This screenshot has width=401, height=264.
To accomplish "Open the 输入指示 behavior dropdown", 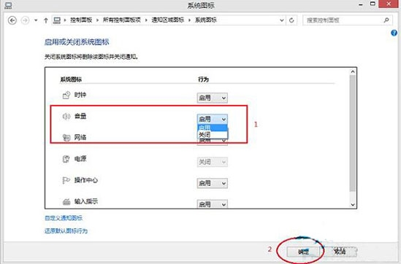I will point(213,204).
